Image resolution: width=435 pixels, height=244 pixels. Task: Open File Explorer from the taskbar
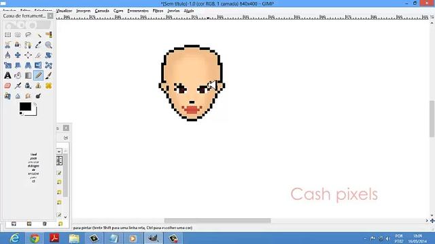point(74,238)
